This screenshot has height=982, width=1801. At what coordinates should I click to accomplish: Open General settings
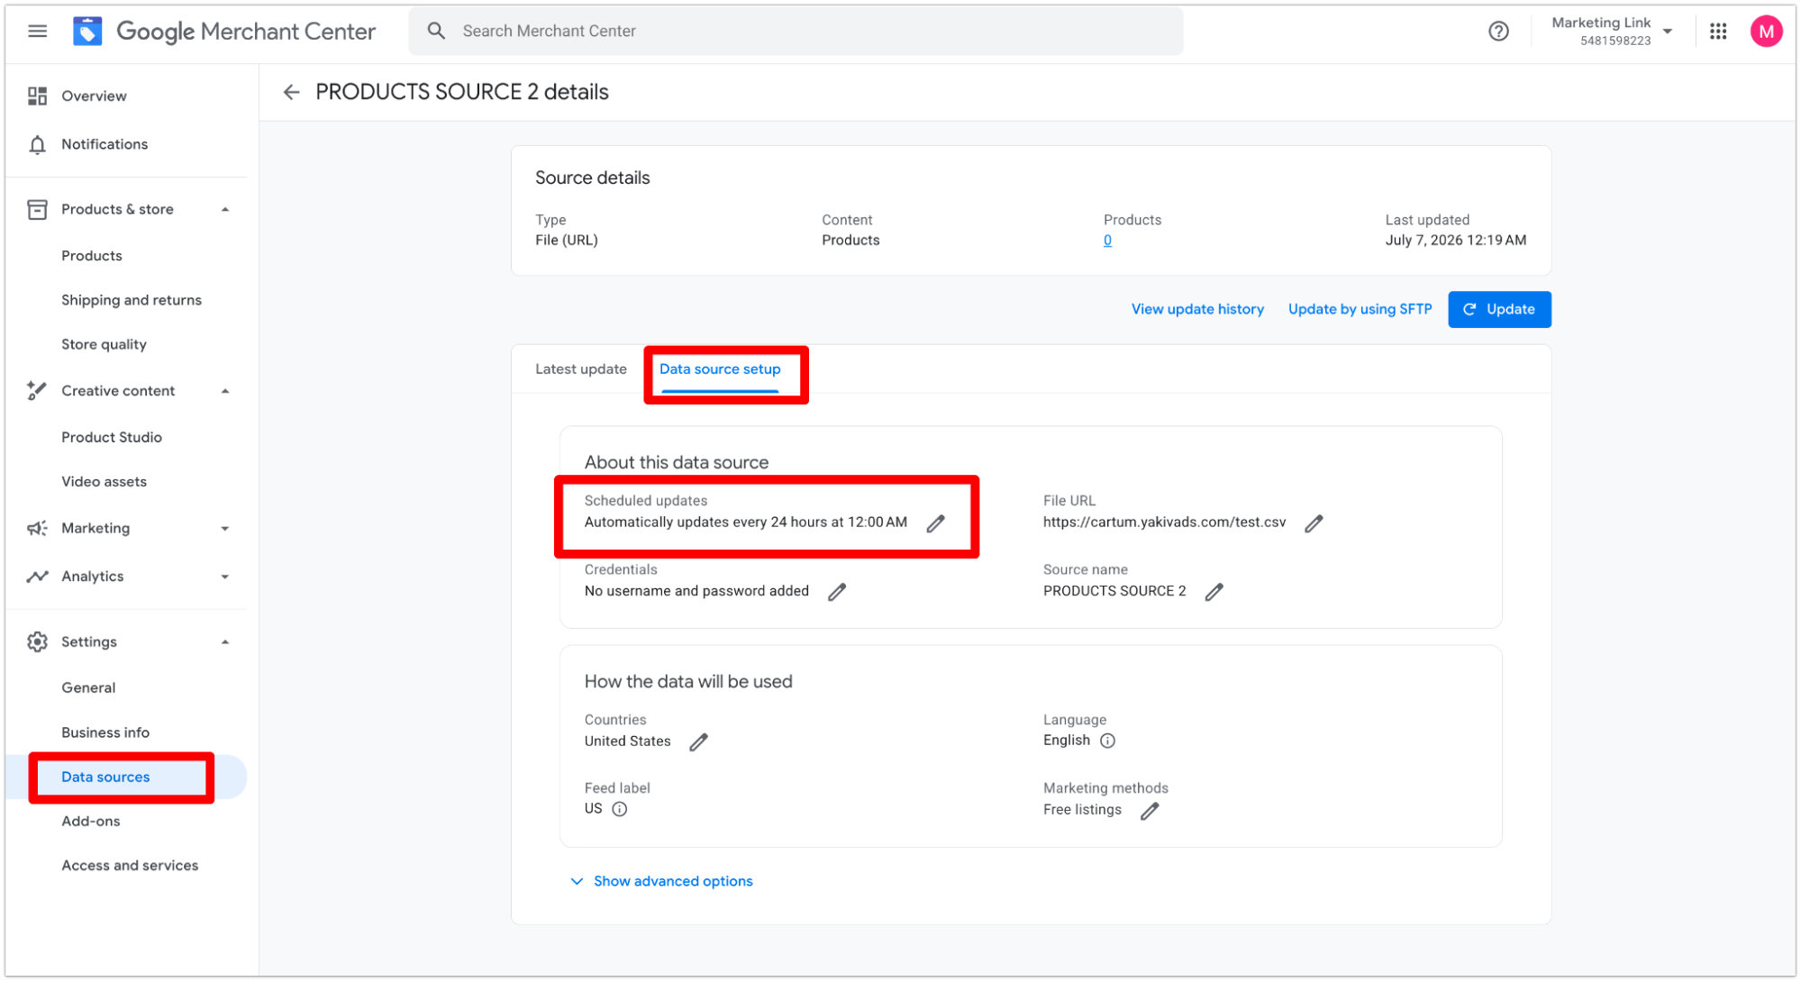88,687
